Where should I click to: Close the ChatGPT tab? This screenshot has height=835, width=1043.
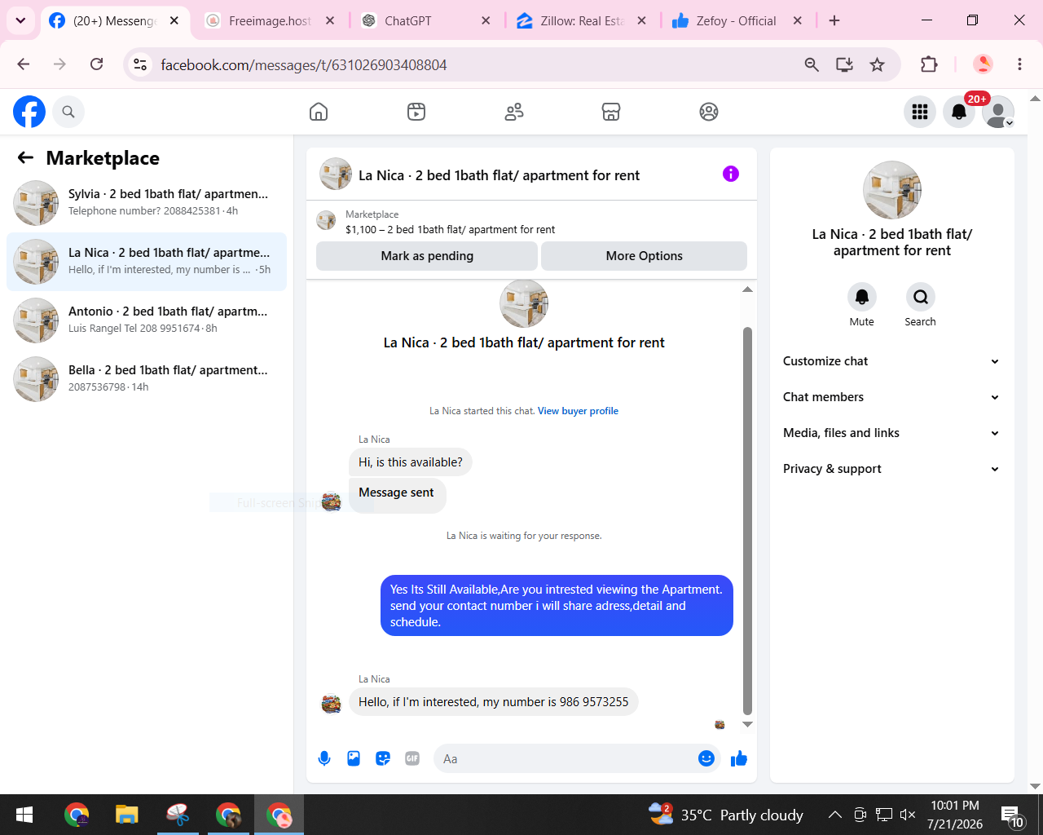tap(486, 21)
